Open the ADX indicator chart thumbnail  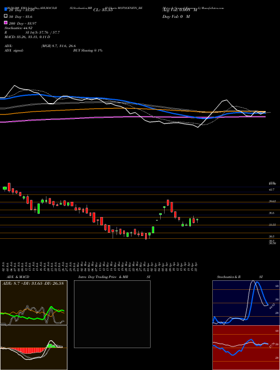pos(34,303)
